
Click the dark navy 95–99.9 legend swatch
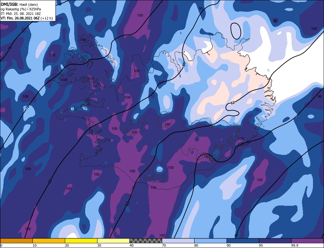point(275,241)
